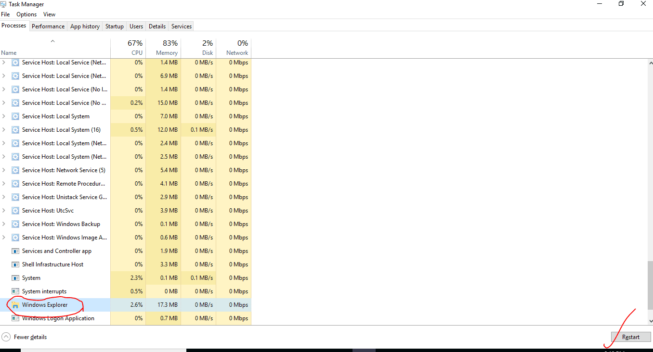Click gear icon of Service Host: Windows Image A...
The image size is (653, 352).
(15, 238)
